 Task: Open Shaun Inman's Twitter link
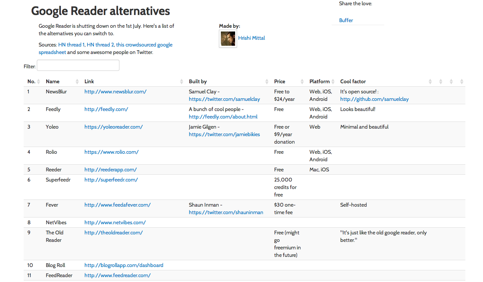click(x=226, y=212)
